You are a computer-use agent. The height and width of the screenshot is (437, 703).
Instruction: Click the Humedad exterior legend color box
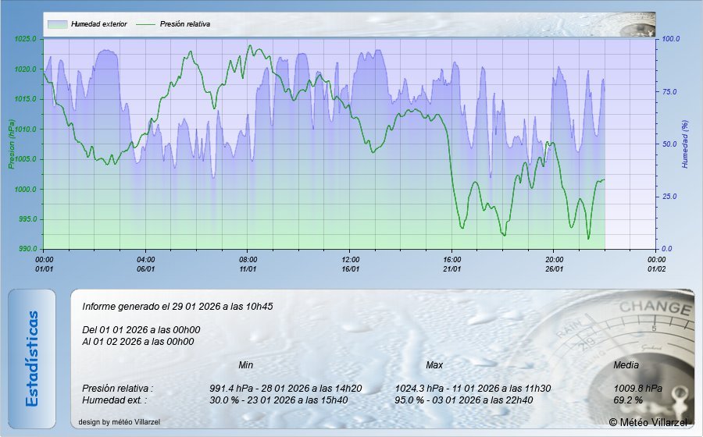(57, 24)
